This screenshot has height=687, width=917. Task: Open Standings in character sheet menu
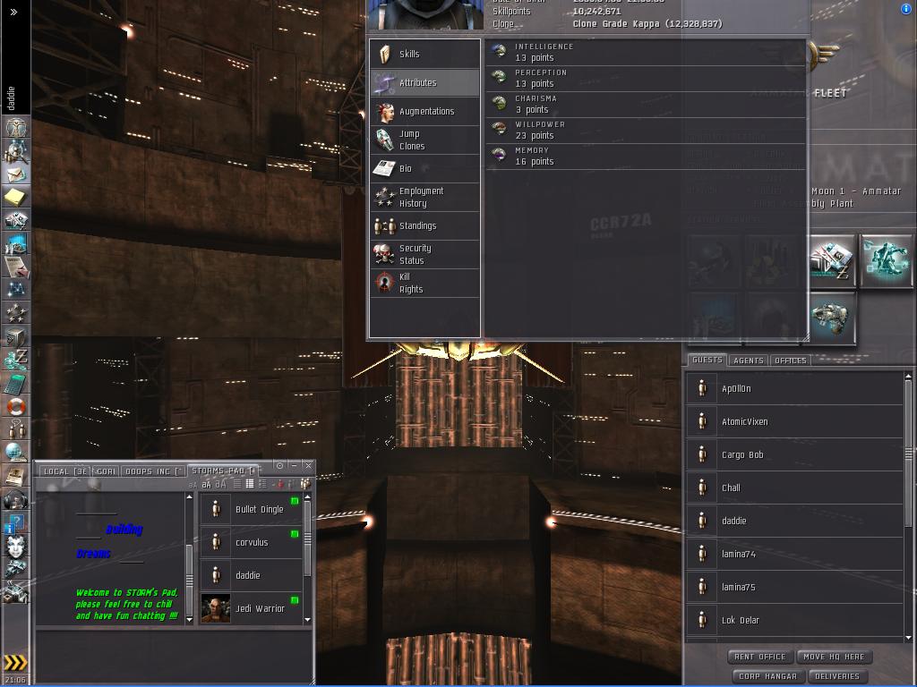pyautogui.click(x=425, y=225)
